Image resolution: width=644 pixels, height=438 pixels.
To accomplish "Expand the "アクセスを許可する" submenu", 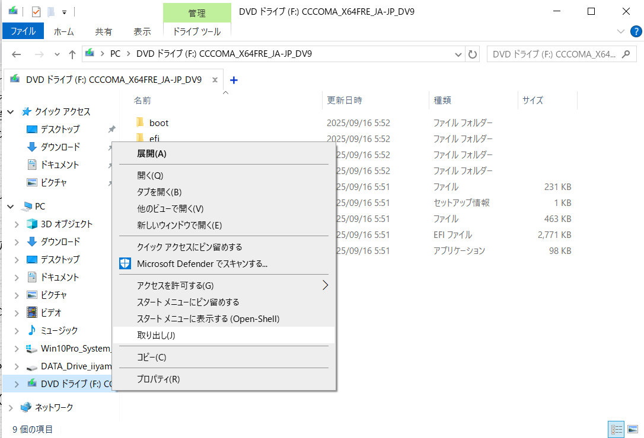I will (x=324, y=285).
